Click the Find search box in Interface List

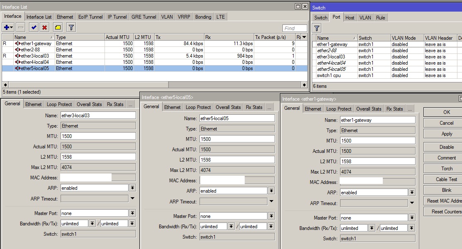294,28
